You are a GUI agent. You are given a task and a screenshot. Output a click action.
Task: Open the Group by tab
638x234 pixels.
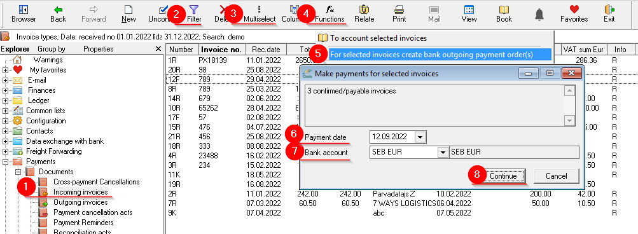(51, 49)
